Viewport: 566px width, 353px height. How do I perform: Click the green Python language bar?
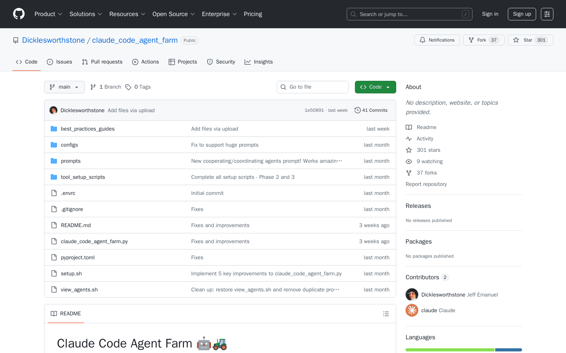(x=450, y=349)
